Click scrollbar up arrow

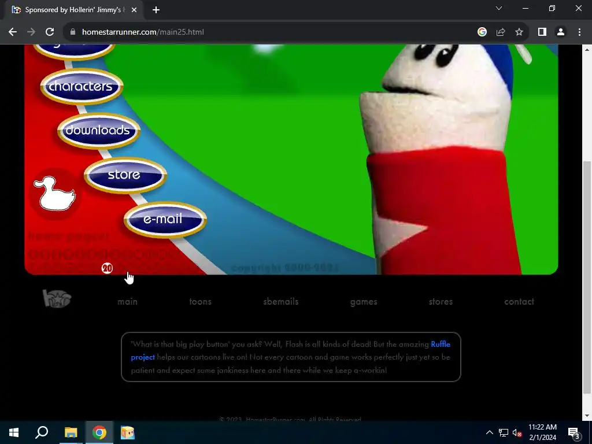pos(586,50)
